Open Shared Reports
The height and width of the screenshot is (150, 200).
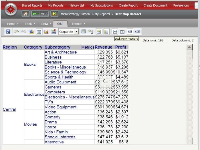[32, 5]
